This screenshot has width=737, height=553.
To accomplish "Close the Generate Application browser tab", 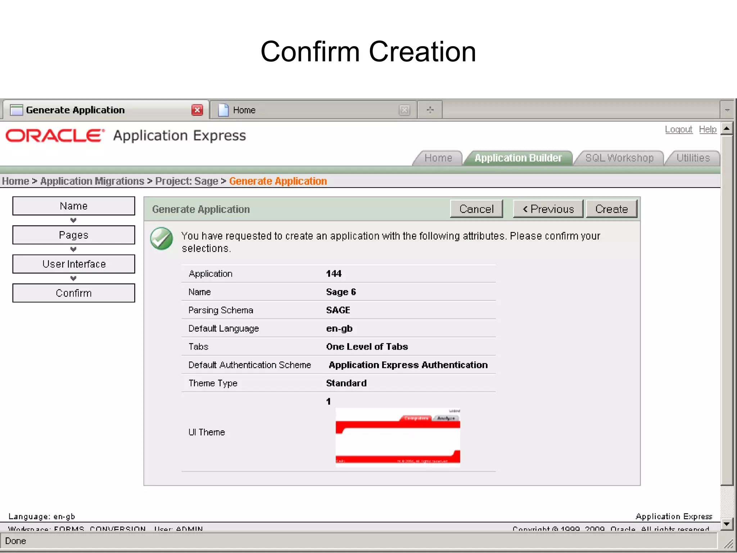I will (197, 110).
